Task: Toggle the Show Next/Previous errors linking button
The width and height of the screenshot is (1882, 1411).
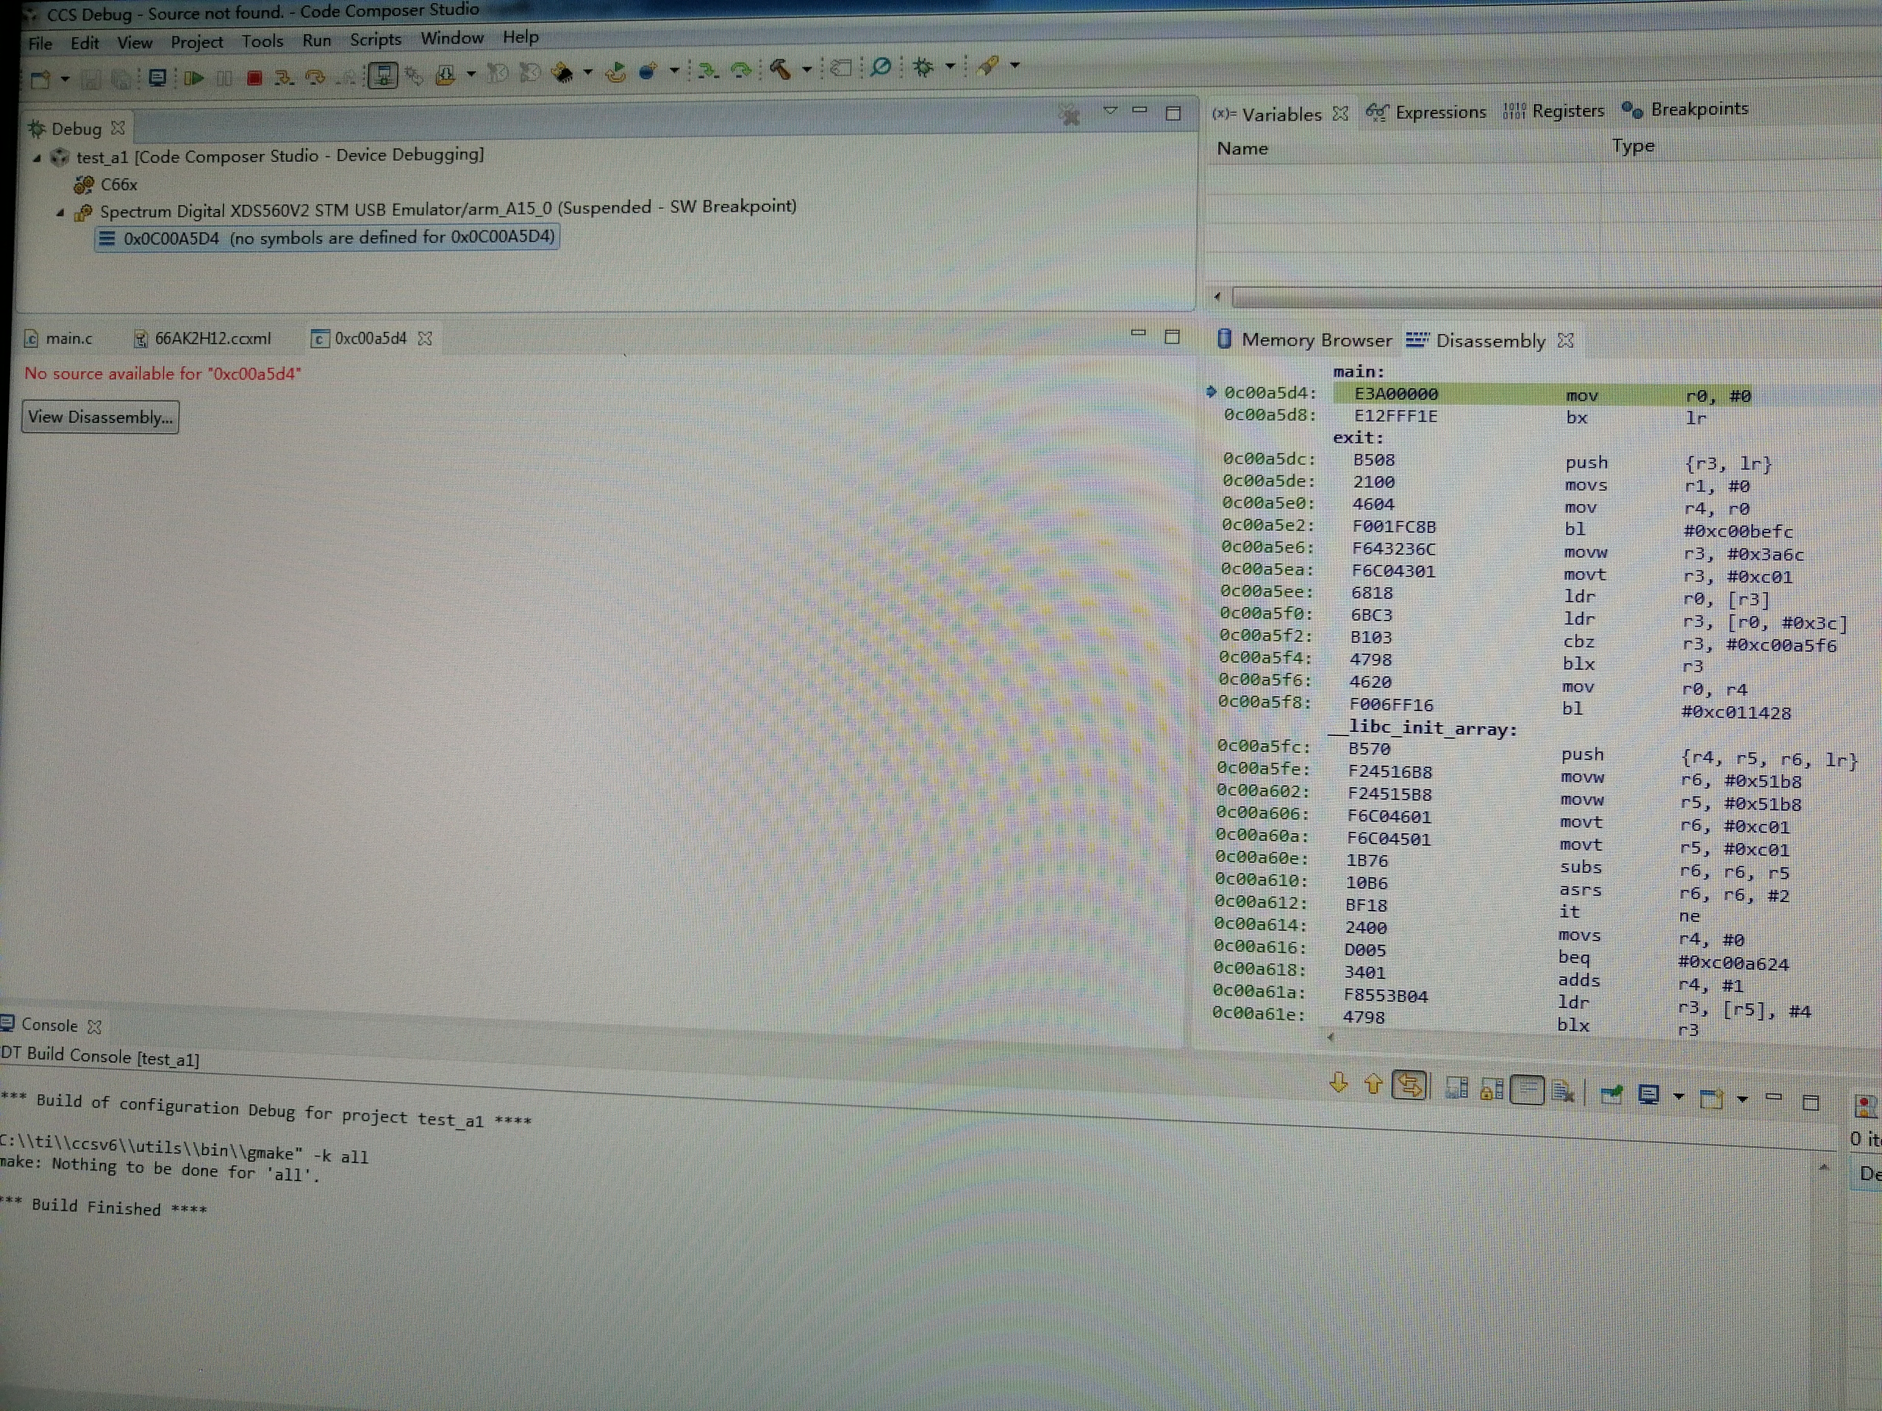Action: coord(1409,1085)
